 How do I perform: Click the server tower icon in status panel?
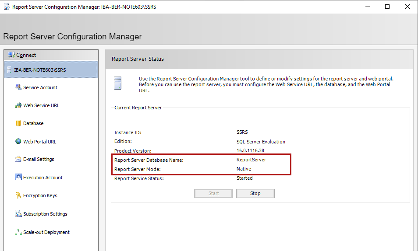tap(117, 83)
